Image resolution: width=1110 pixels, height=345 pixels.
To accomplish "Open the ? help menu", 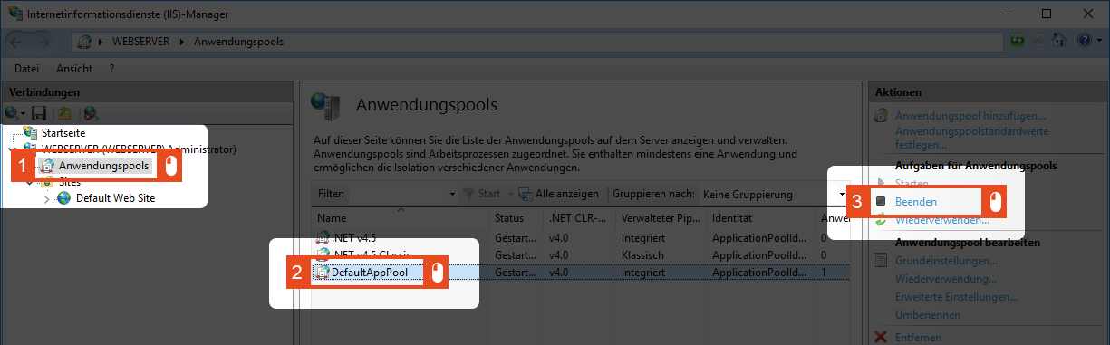I will [x=111, y=68].
